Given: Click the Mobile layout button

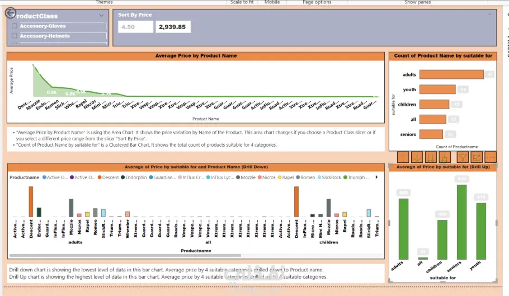Looking at the screenshot, I should (x=272, y=2).
